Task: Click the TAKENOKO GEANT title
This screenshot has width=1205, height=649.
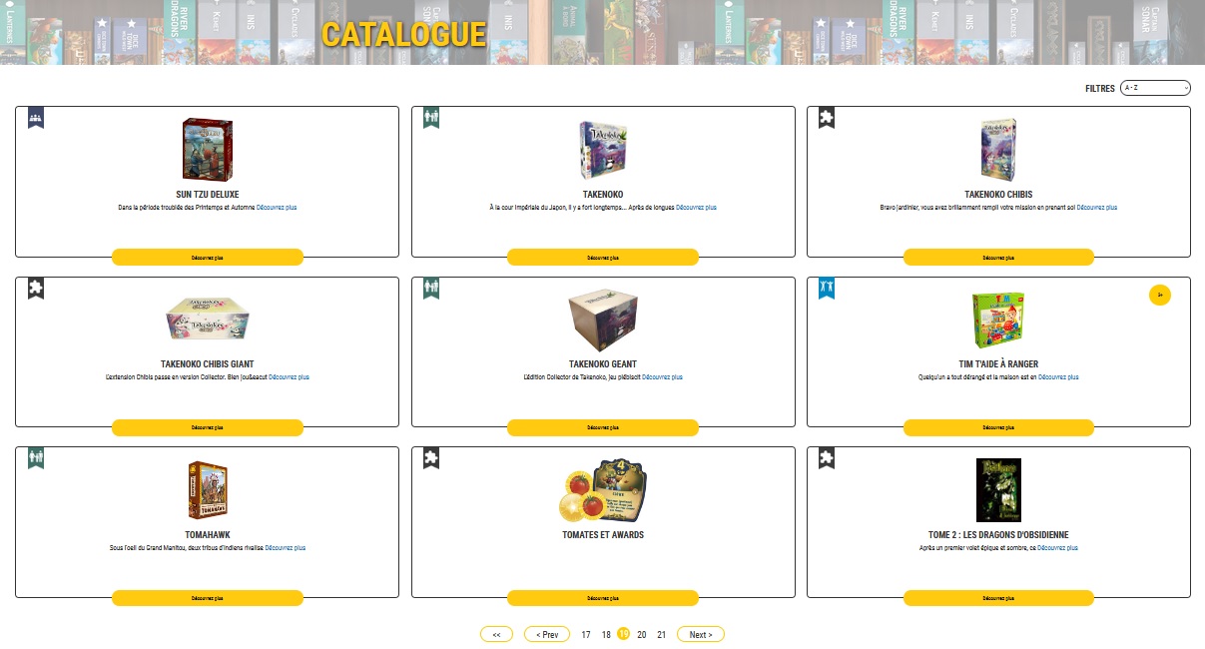Action: 603,364
